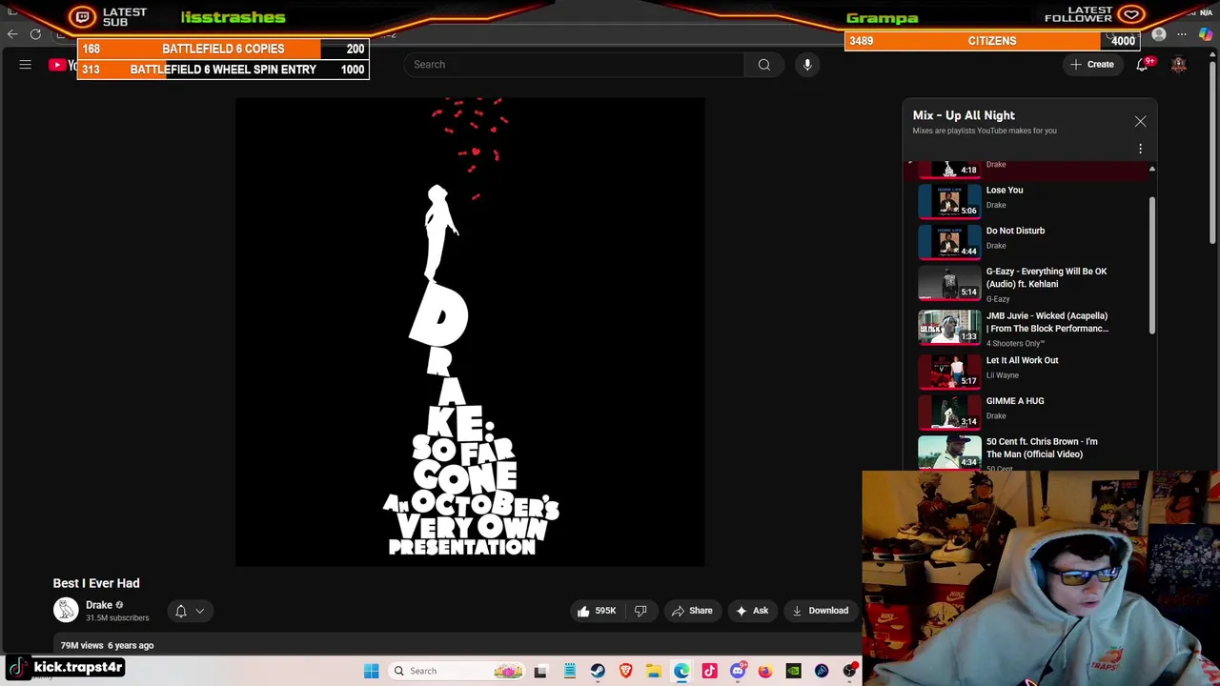Image resolution: width=1220 pixels, height=686 pixels.
Task: Switch to Microsoft Edge on taskbar
Action: coord(681,671)
